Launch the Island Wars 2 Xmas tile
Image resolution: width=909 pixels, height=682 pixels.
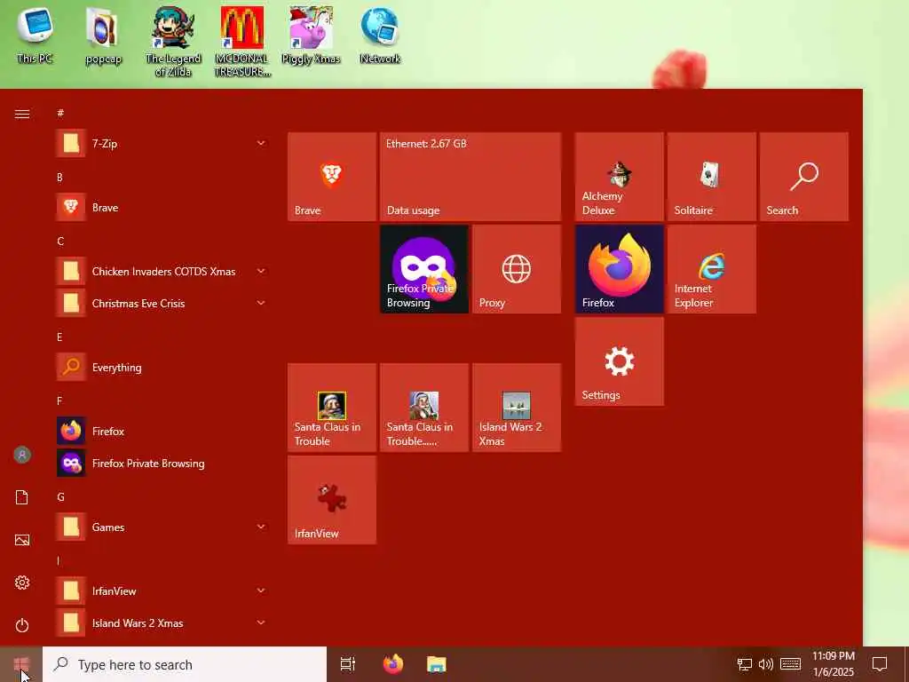(516, 407)
